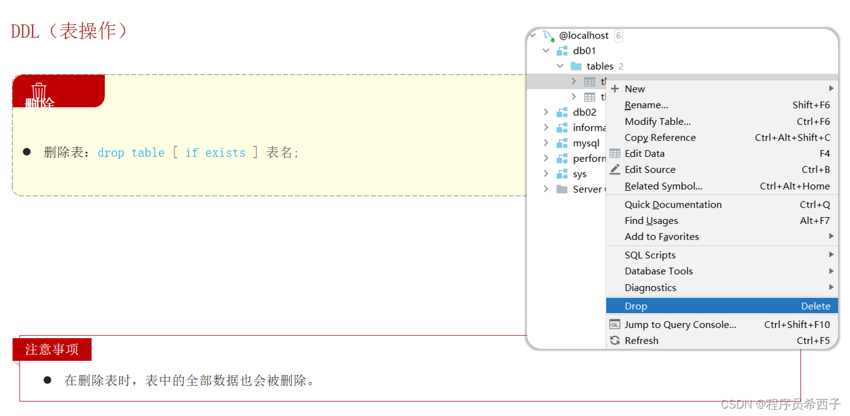Expand the second table under tables
Image resolution: width=850 pixels, height=416 pixels.
(x=574, y=97)
